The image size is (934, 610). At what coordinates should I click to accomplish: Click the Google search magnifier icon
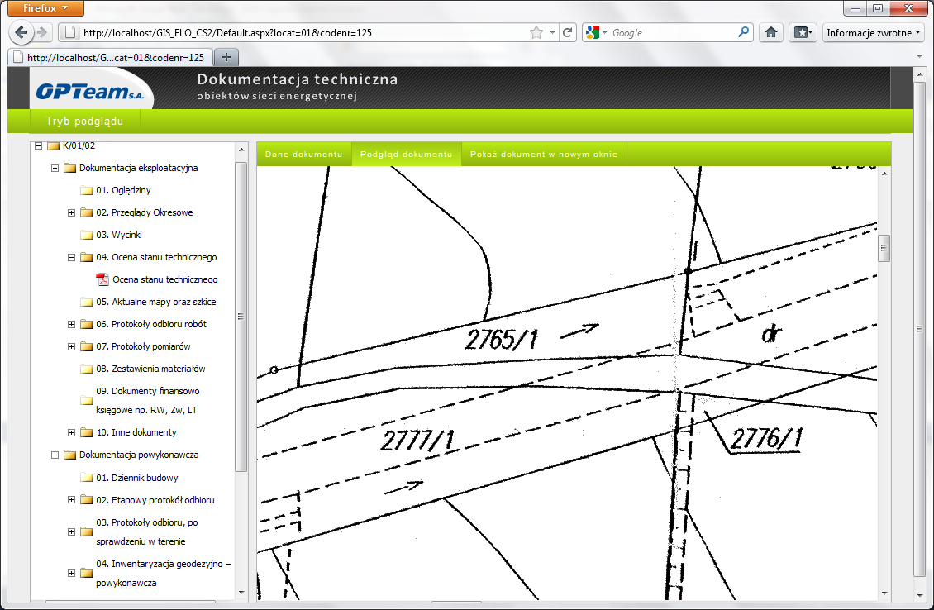(x=743, y=32)
